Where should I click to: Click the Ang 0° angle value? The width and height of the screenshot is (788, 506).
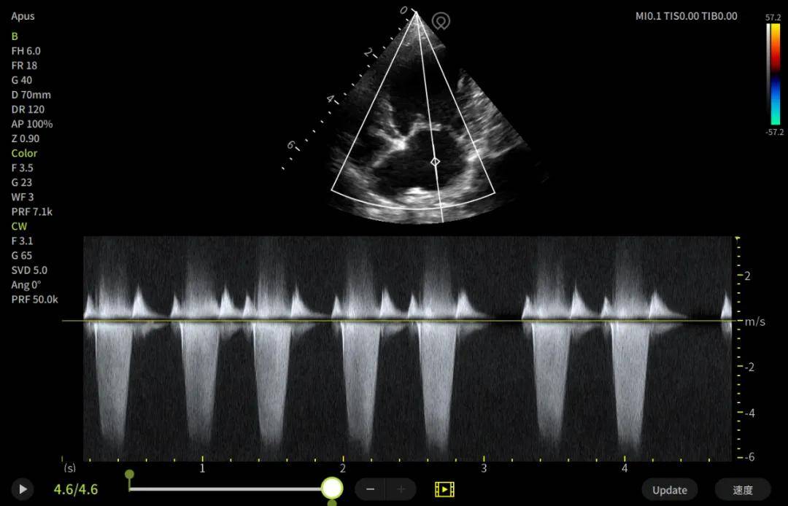pyautogui.click(x=26, y=285)
